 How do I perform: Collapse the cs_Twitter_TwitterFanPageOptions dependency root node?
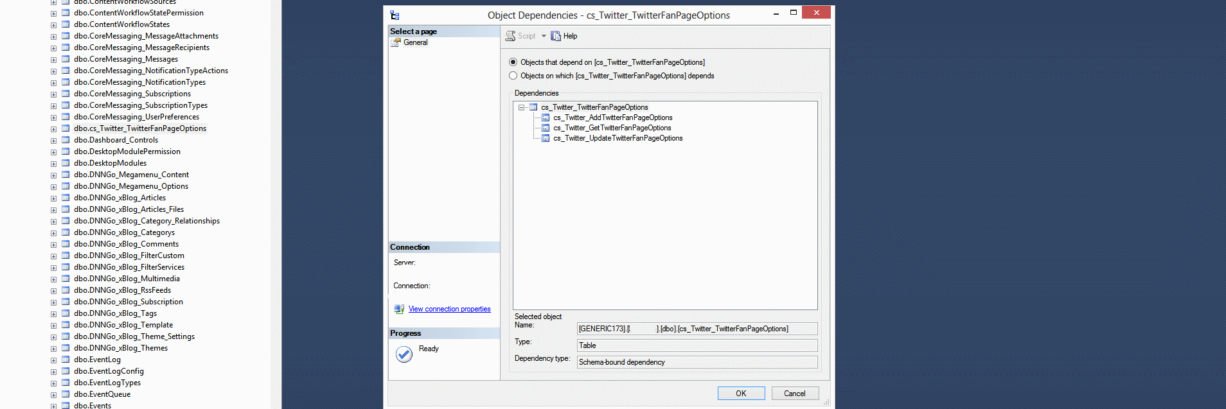522,107
